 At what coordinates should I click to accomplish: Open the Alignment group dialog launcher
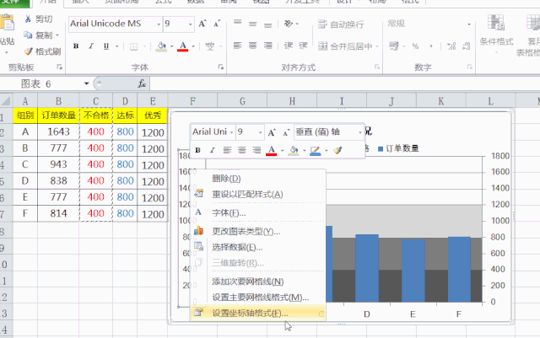pos(377,67)
